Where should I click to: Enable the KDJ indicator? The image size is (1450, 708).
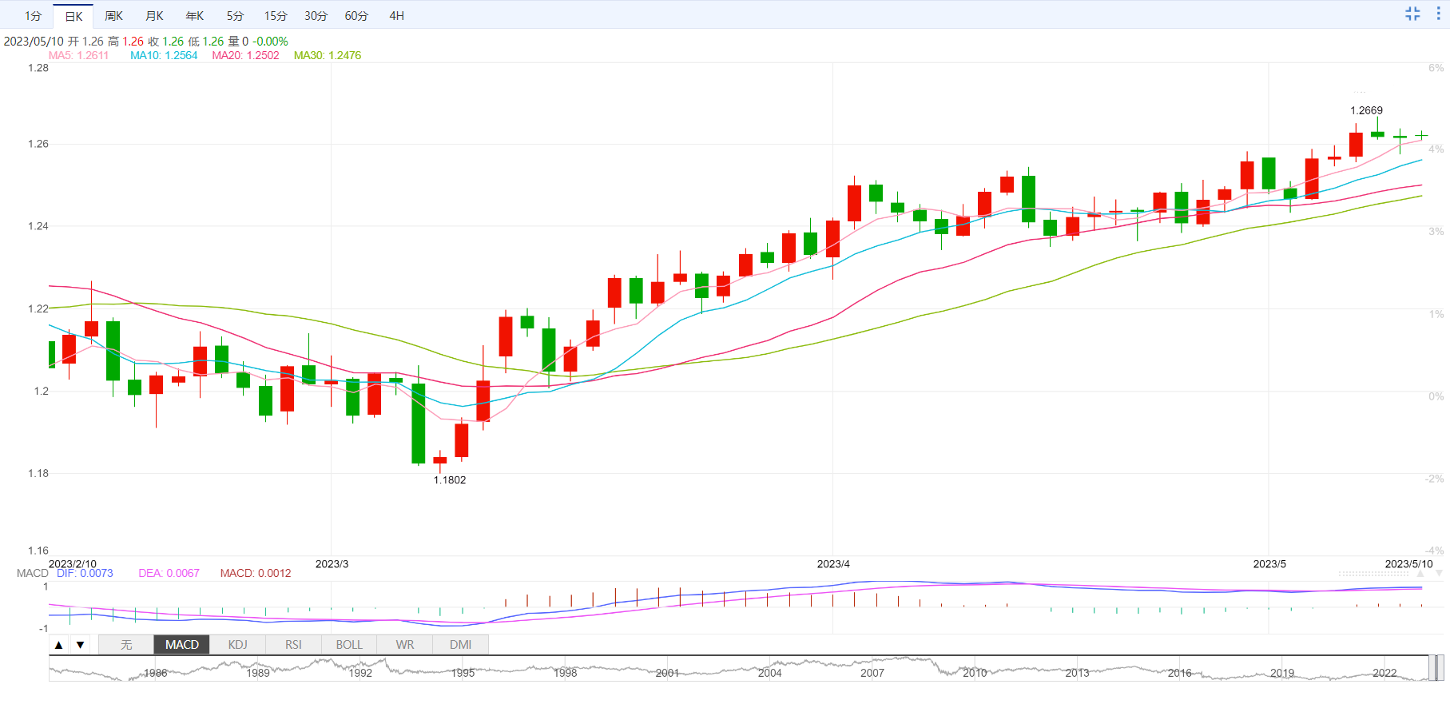coord(237,645)
